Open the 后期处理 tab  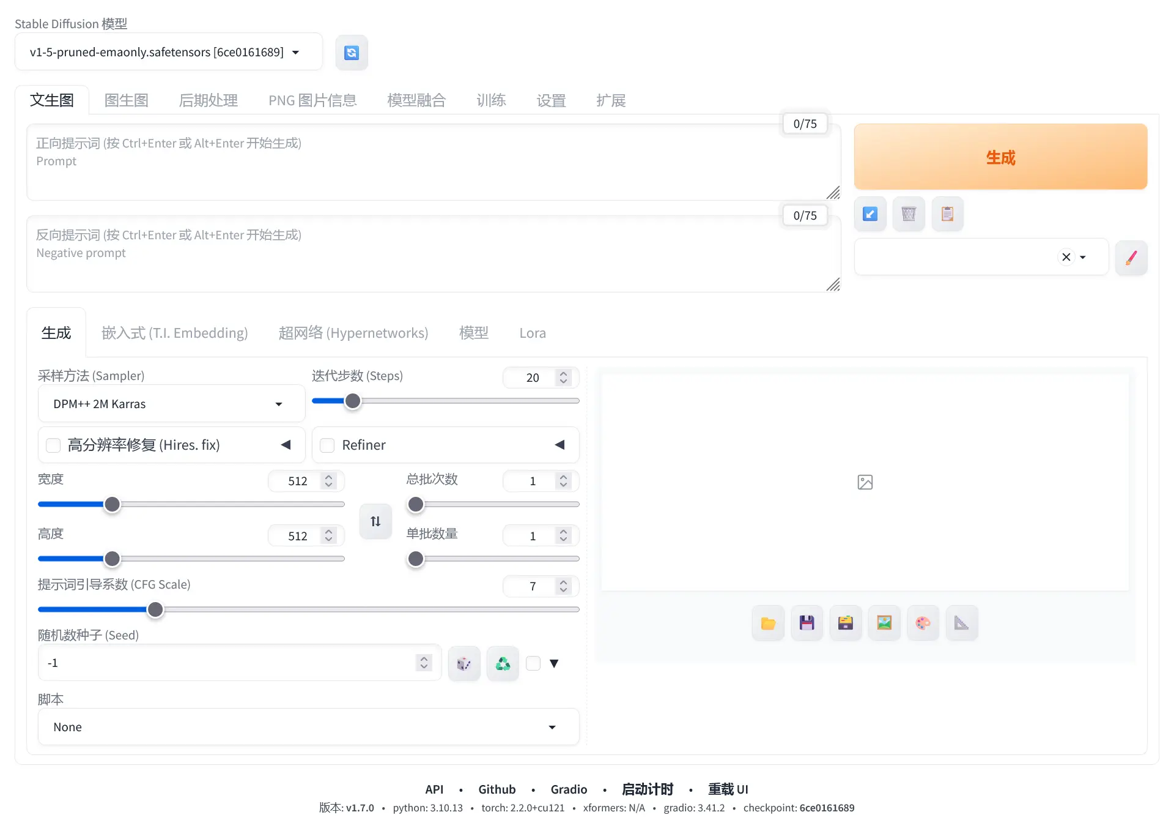point(209,100)
